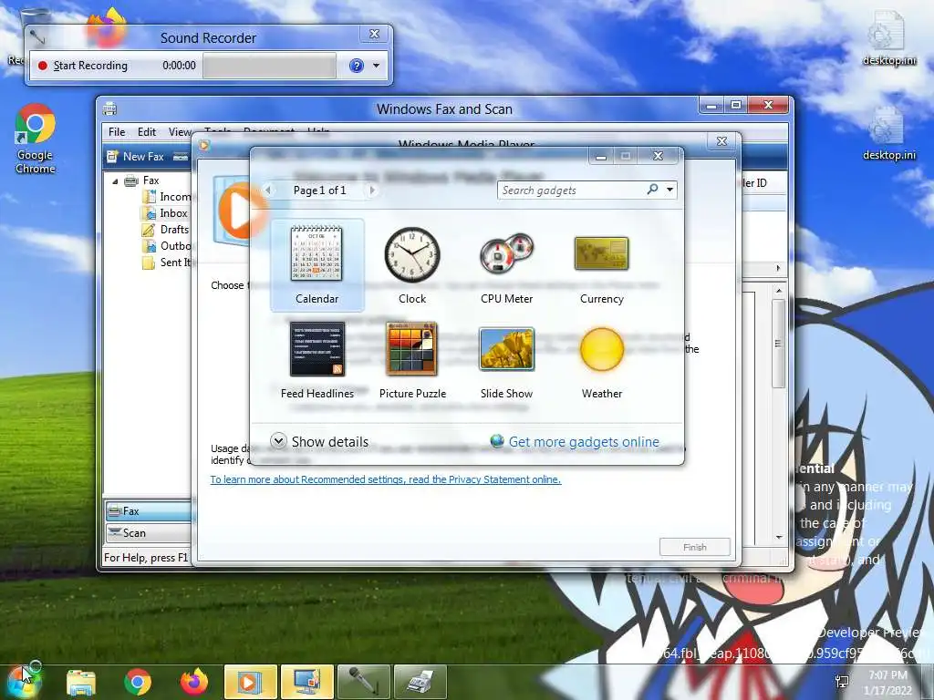
Task: Click New Fax toolbar button
Action: 135,157
